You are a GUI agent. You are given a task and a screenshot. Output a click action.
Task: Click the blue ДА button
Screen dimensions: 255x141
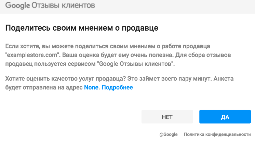pos(225,117)
